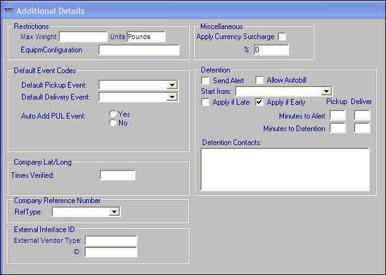
Task: Enable the Send Alert checkbox
Action: point(205,81)
